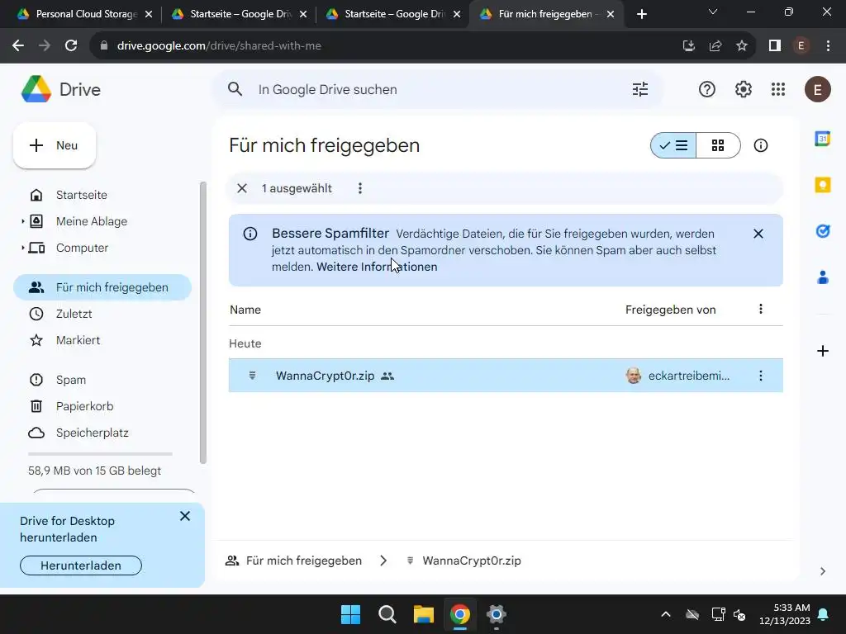The image size is (846, 634).
Task: Open the Settings app in taskbar
Action: tap(496, 614)
